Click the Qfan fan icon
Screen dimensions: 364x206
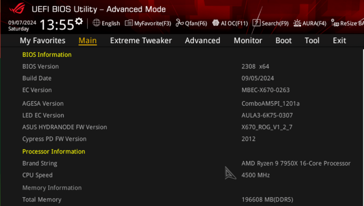click(x=180, y=23)
